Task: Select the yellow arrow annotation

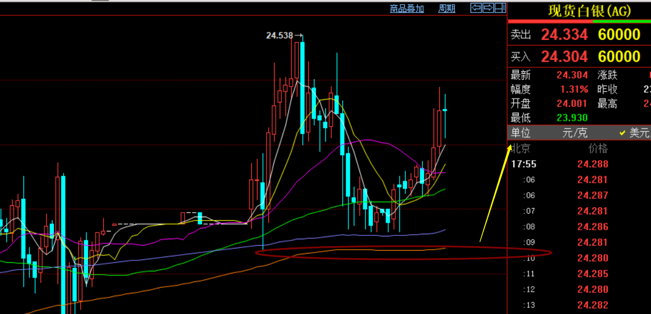Action: tap(494, 194)
